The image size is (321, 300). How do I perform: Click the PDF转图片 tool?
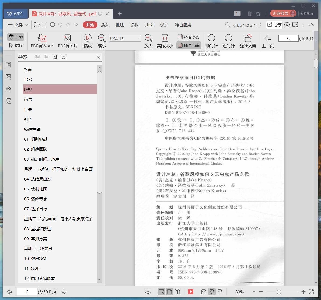click(68, 41)
